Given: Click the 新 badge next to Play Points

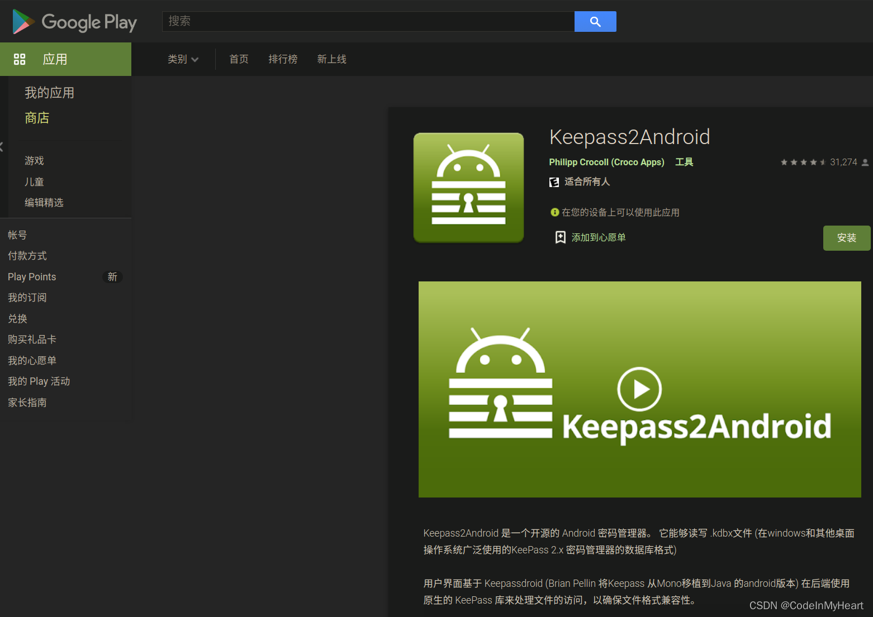Looking at the screenshot, I should (x=112, y=277).
